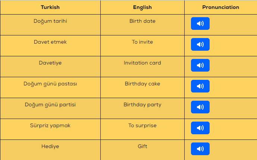Select the Turkish word Doğum tarihi
The height and width of the screenshot is (160, 257).
[50, 21]
